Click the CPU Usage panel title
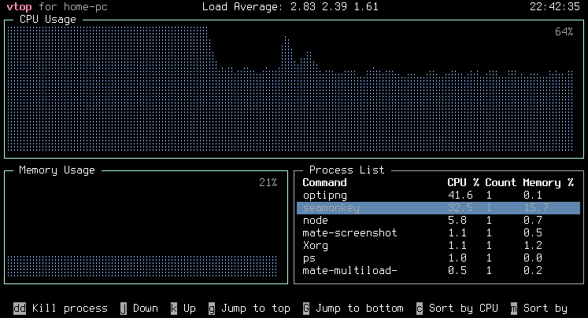 tap(48, 20)
